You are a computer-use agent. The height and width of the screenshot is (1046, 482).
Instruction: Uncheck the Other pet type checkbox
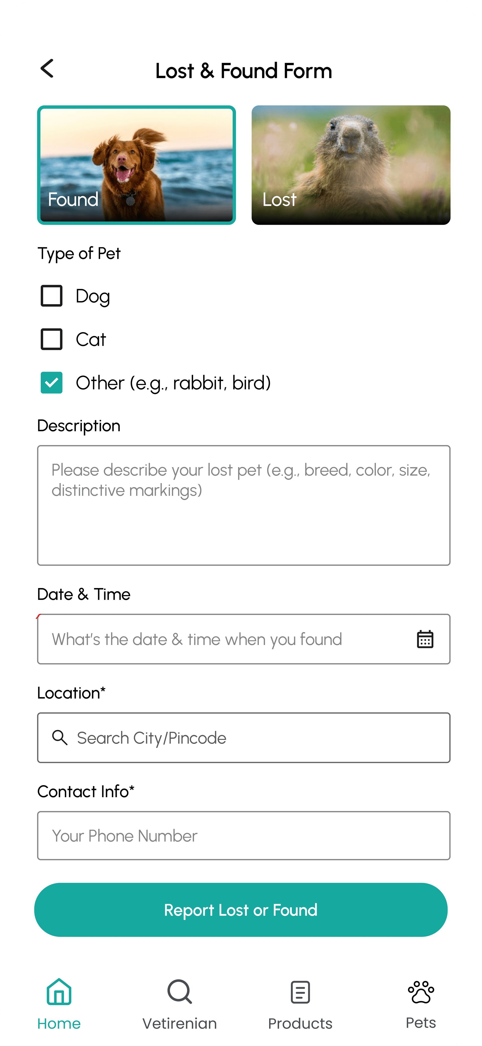(51, 383)
